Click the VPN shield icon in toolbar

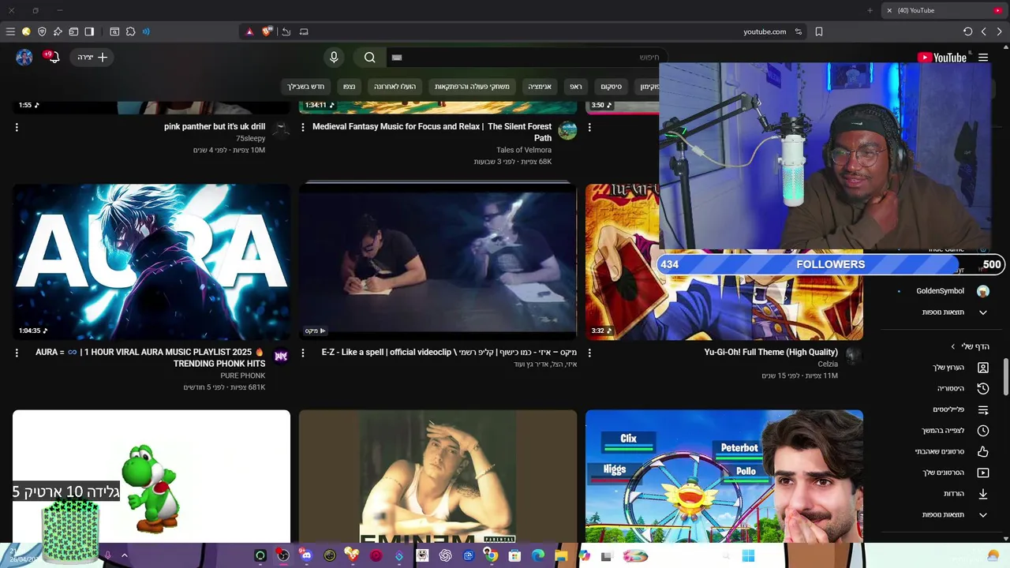point(42,32)
